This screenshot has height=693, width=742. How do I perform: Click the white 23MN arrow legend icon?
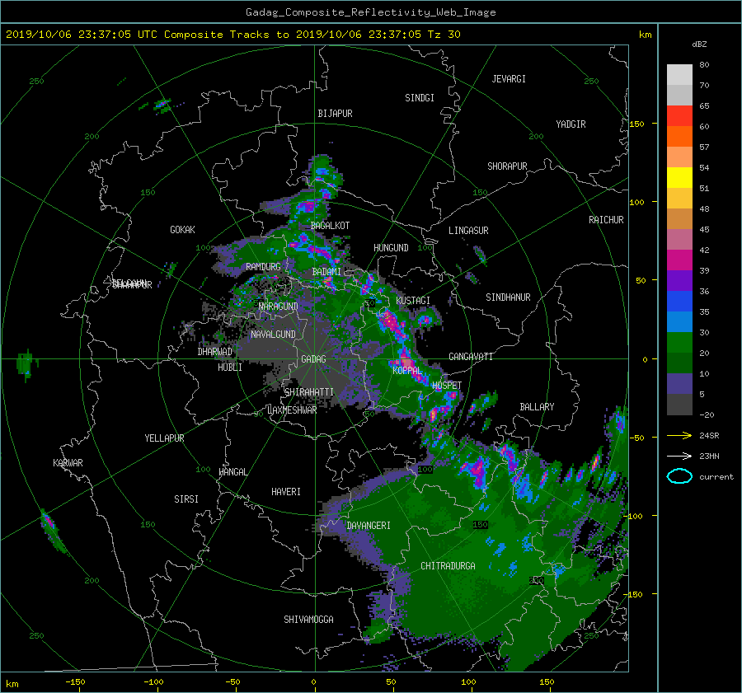[679, 456]
